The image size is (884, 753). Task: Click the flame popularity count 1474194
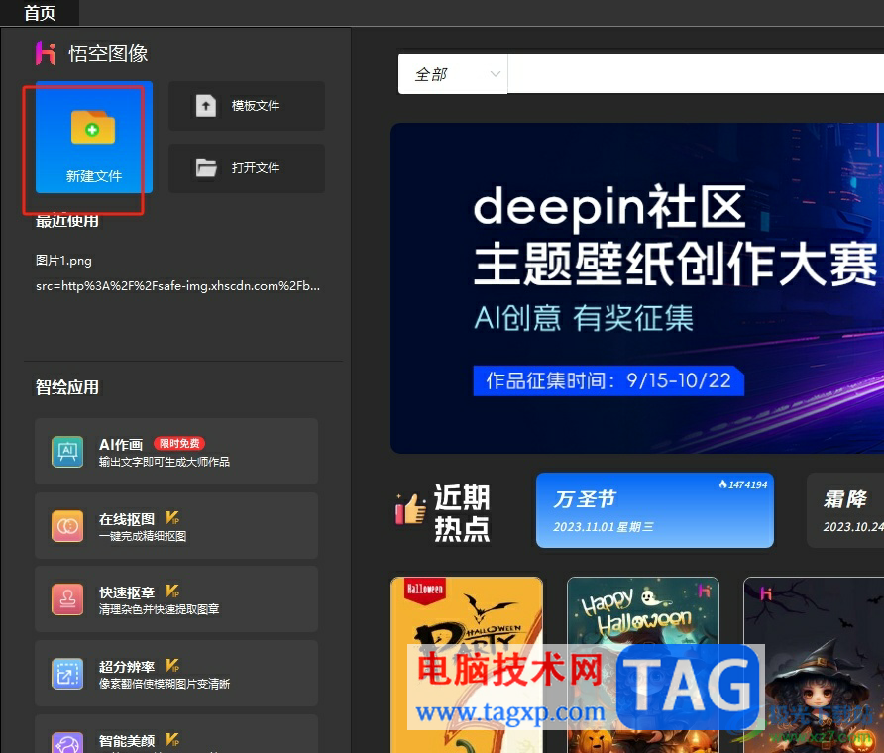coord(743,484)
